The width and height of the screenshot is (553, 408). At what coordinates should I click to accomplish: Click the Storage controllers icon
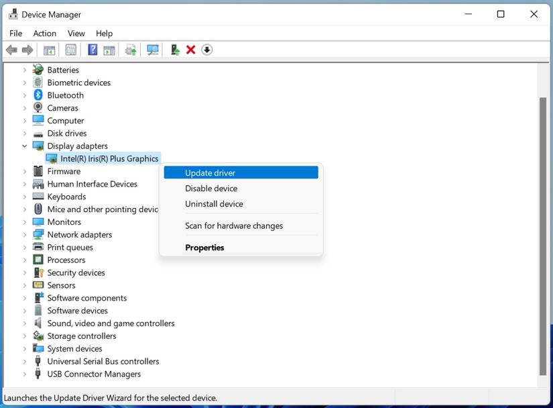[x=38, y=336]
